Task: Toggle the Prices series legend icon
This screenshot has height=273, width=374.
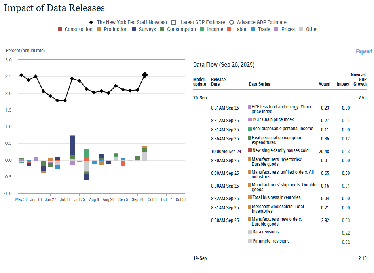Action: (276, 29)
